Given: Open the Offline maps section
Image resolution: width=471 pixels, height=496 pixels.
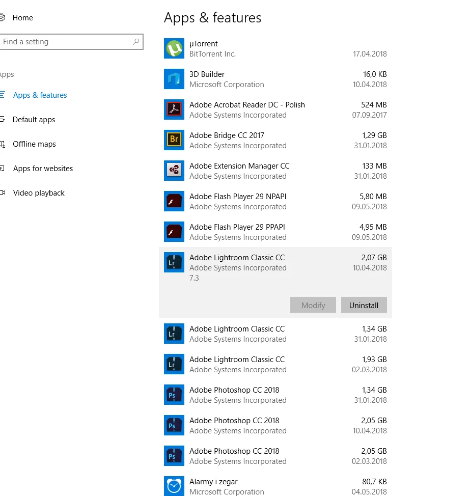Looking at the screenshot, I should click(x=34, y=144).
